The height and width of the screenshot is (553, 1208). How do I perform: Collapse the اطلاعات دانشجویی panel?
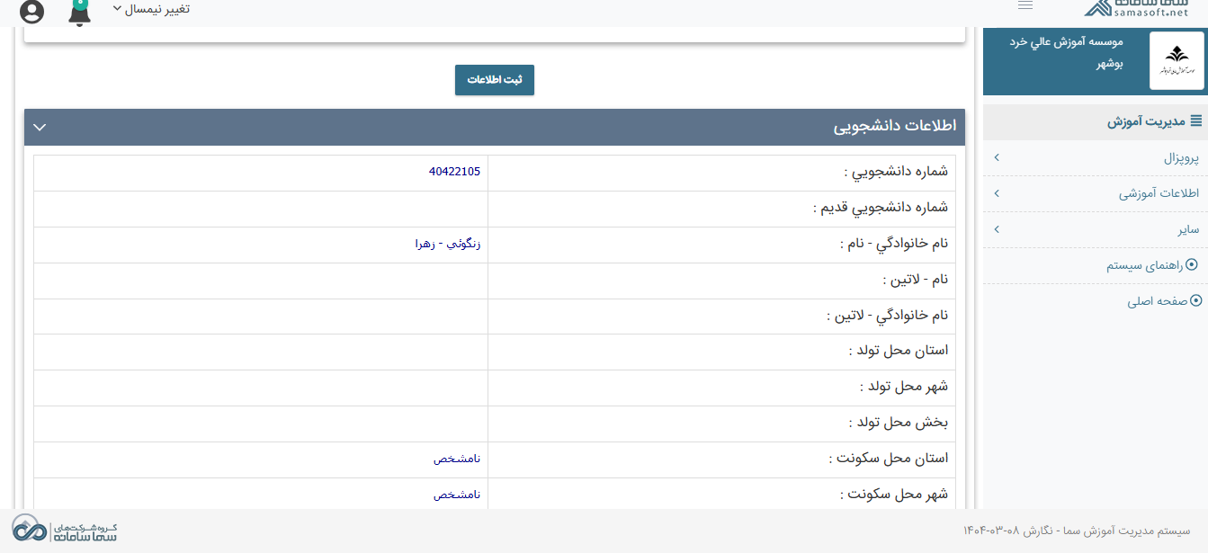39,128
